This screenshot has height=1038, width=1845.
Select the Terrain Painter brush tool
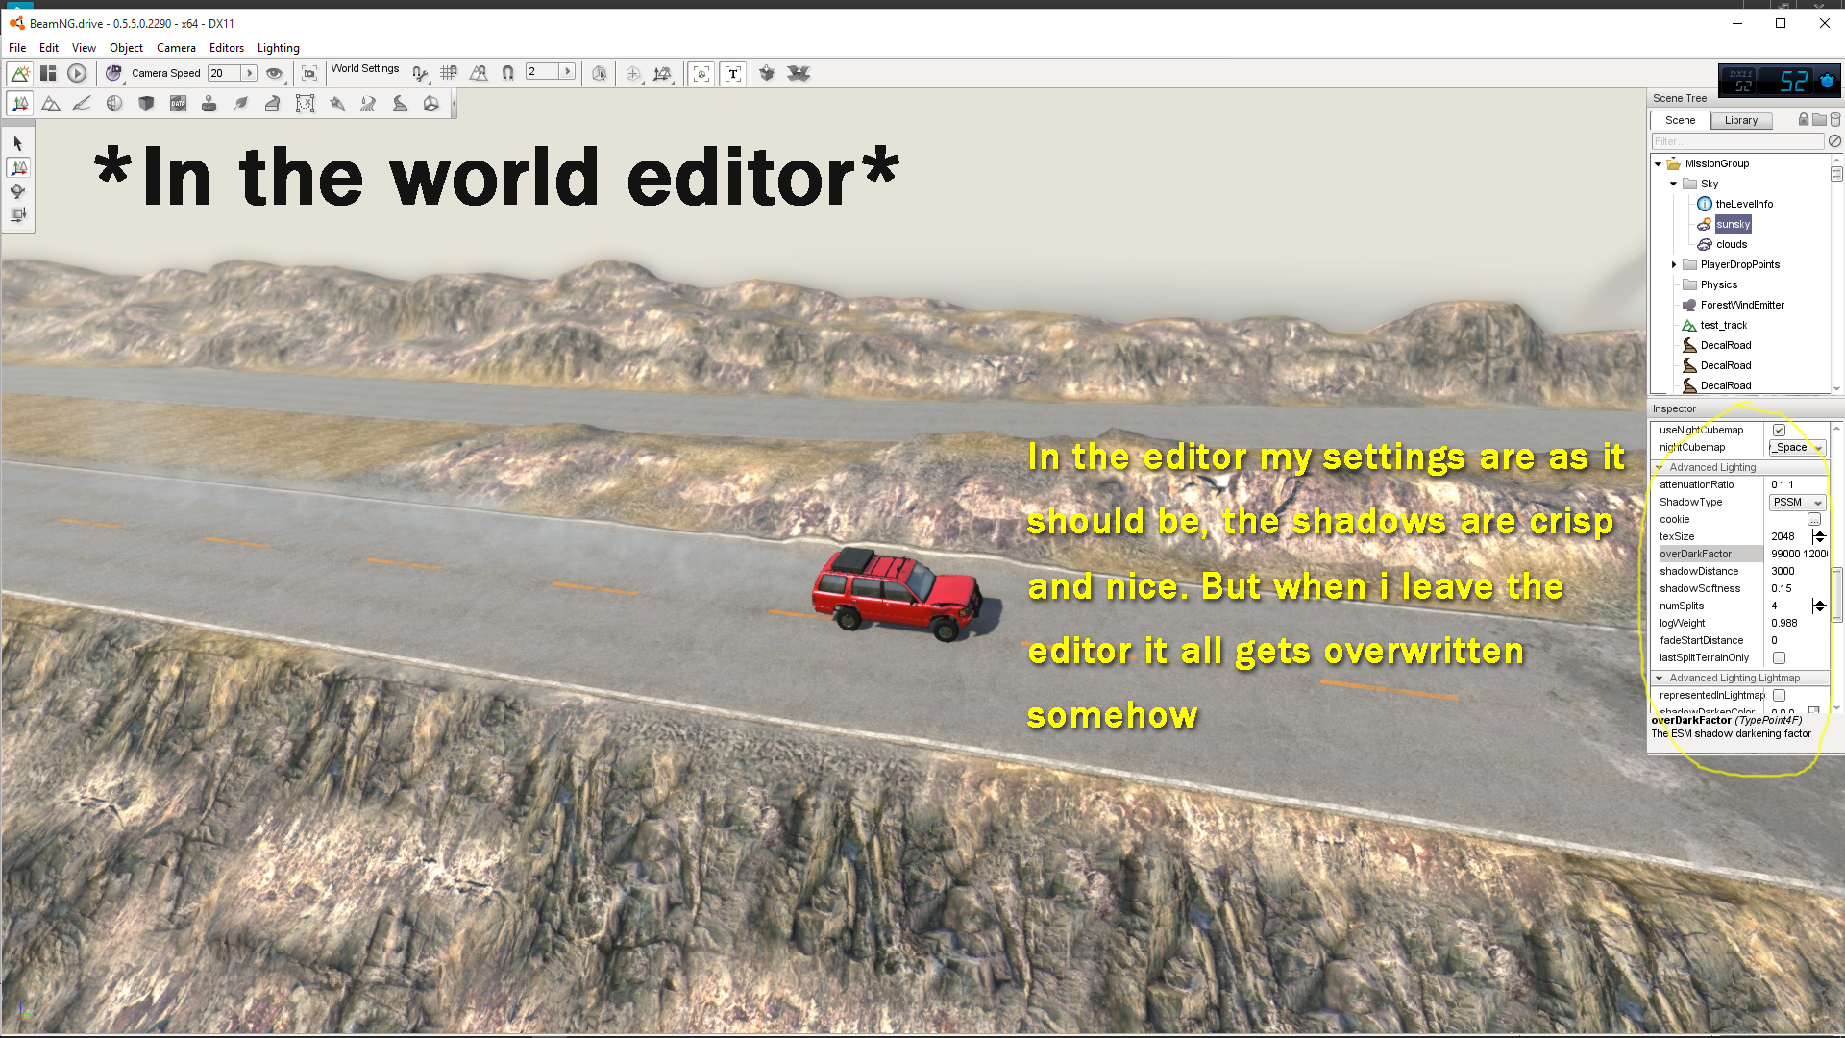pyautogui.click(x=82, y=104)
